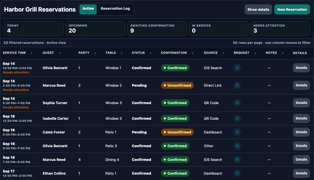Screen dimensions: 314x180
Task: Select the In Service summary card
Action: [x=219, y=29]
